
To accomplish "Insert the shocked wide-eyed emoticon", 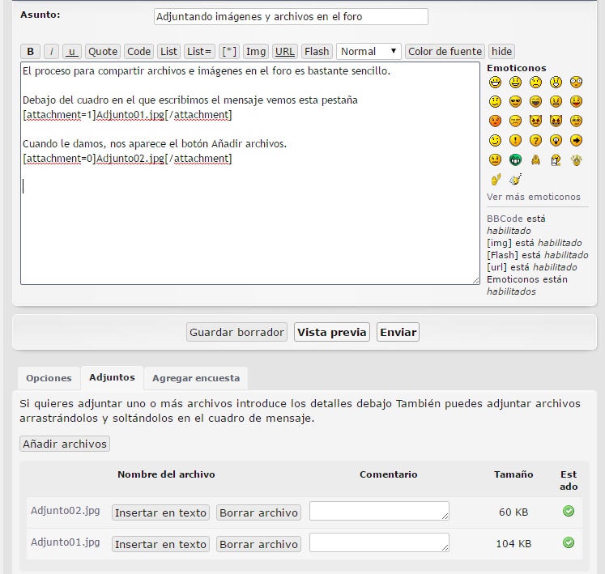I will [x=576, y=82].
